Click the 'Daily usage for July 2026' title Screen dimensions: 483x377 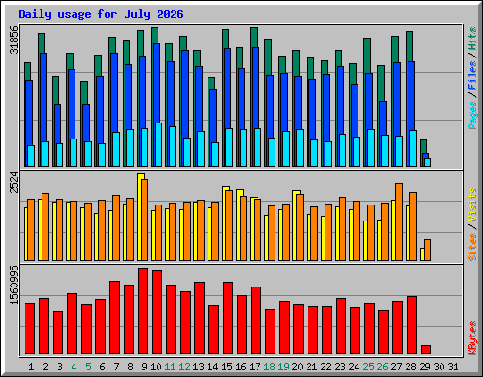pos(101,14)
